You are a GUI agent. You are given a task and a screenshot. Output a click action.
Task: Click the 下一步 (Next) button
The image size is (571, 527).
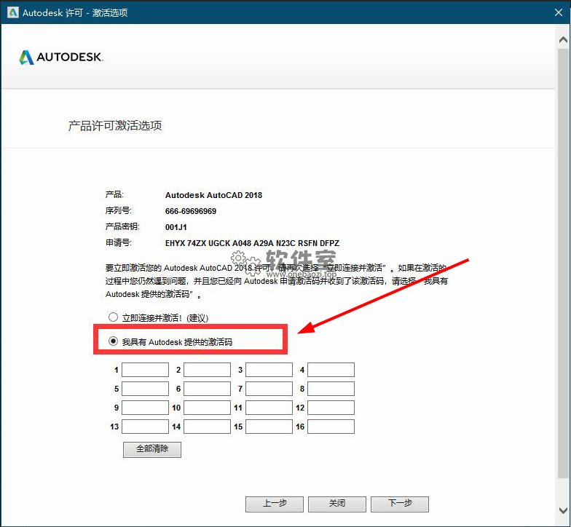point(400,504)
